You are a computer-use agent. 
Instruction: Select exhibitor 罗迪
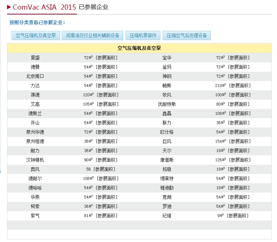click(x=167, y=206)
